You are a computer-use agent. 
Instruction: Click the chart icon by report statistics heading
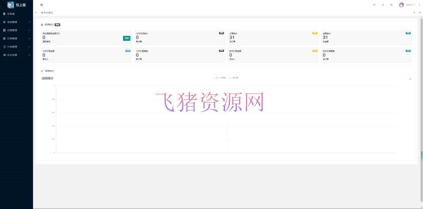pos(42,71)
